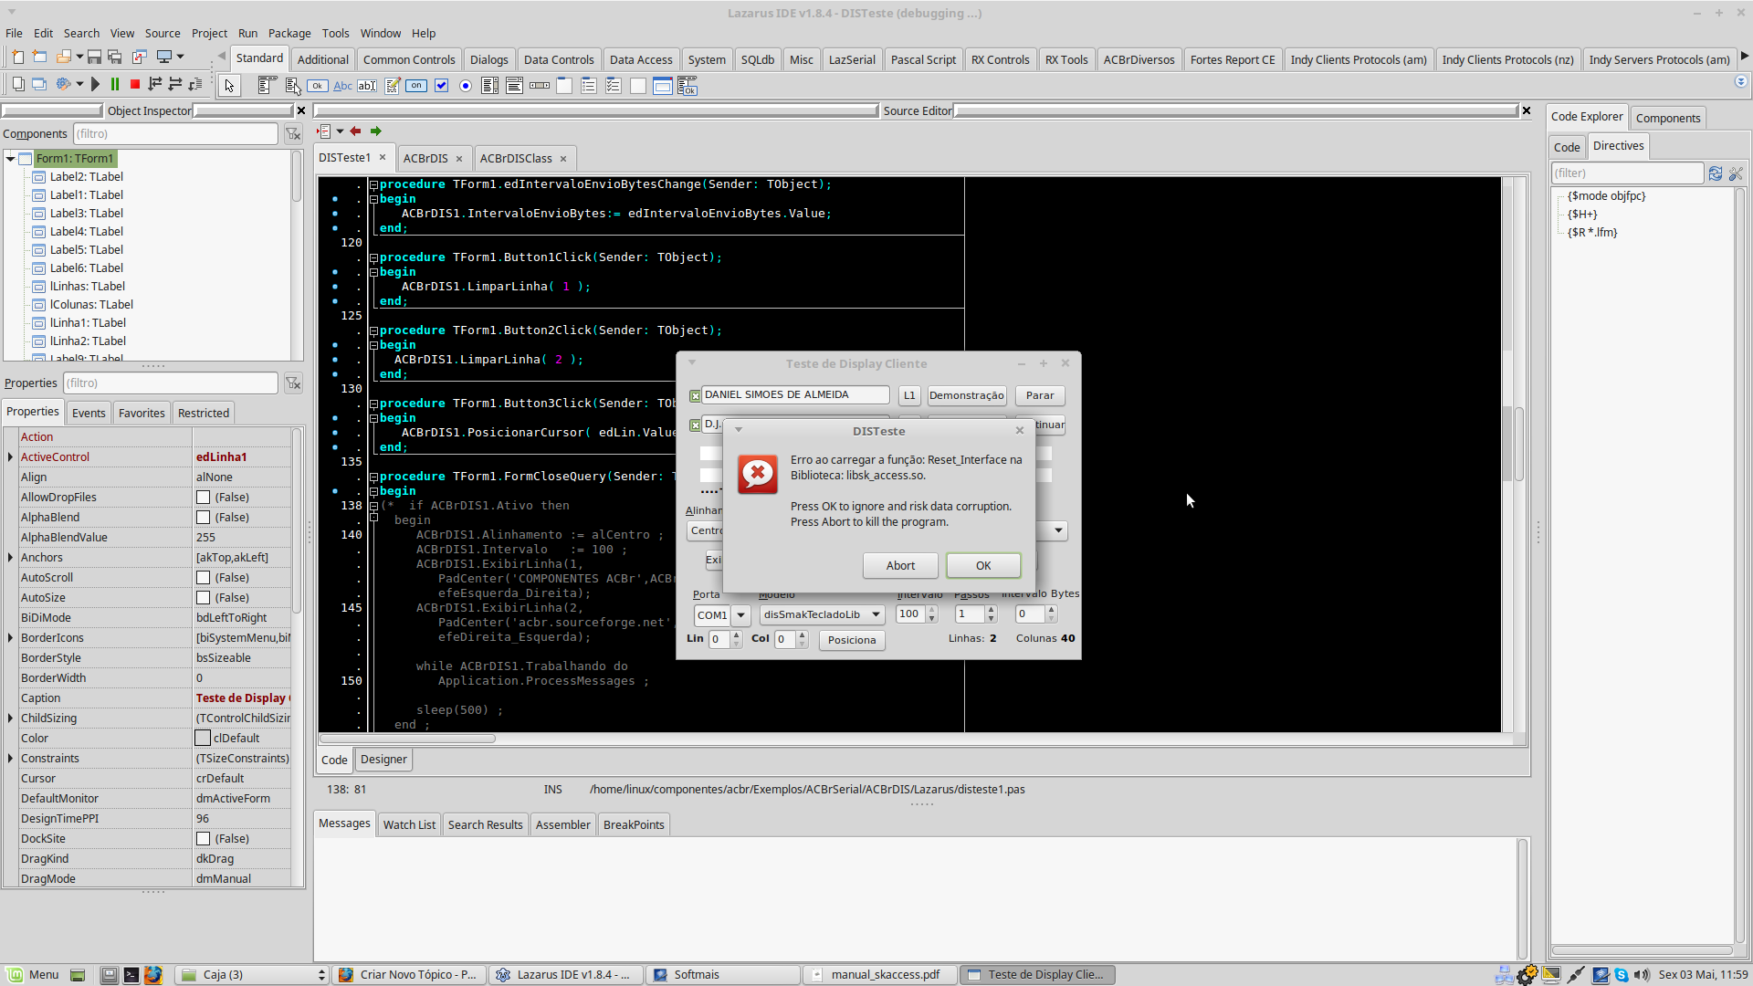Click the clDefault Color swatch
Viewport: 1753px width, 986px height.
point(203,738)
